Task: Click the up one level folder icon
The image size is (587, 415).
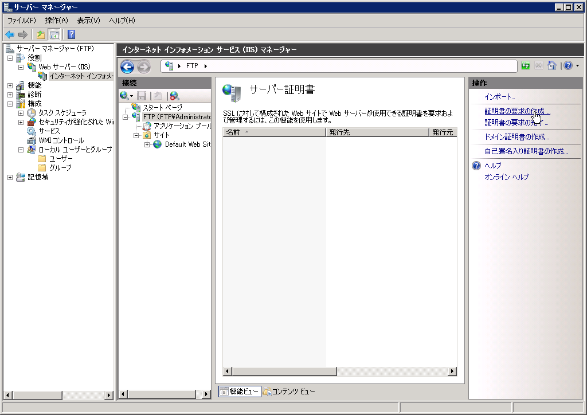Action: tap(41, 34)
